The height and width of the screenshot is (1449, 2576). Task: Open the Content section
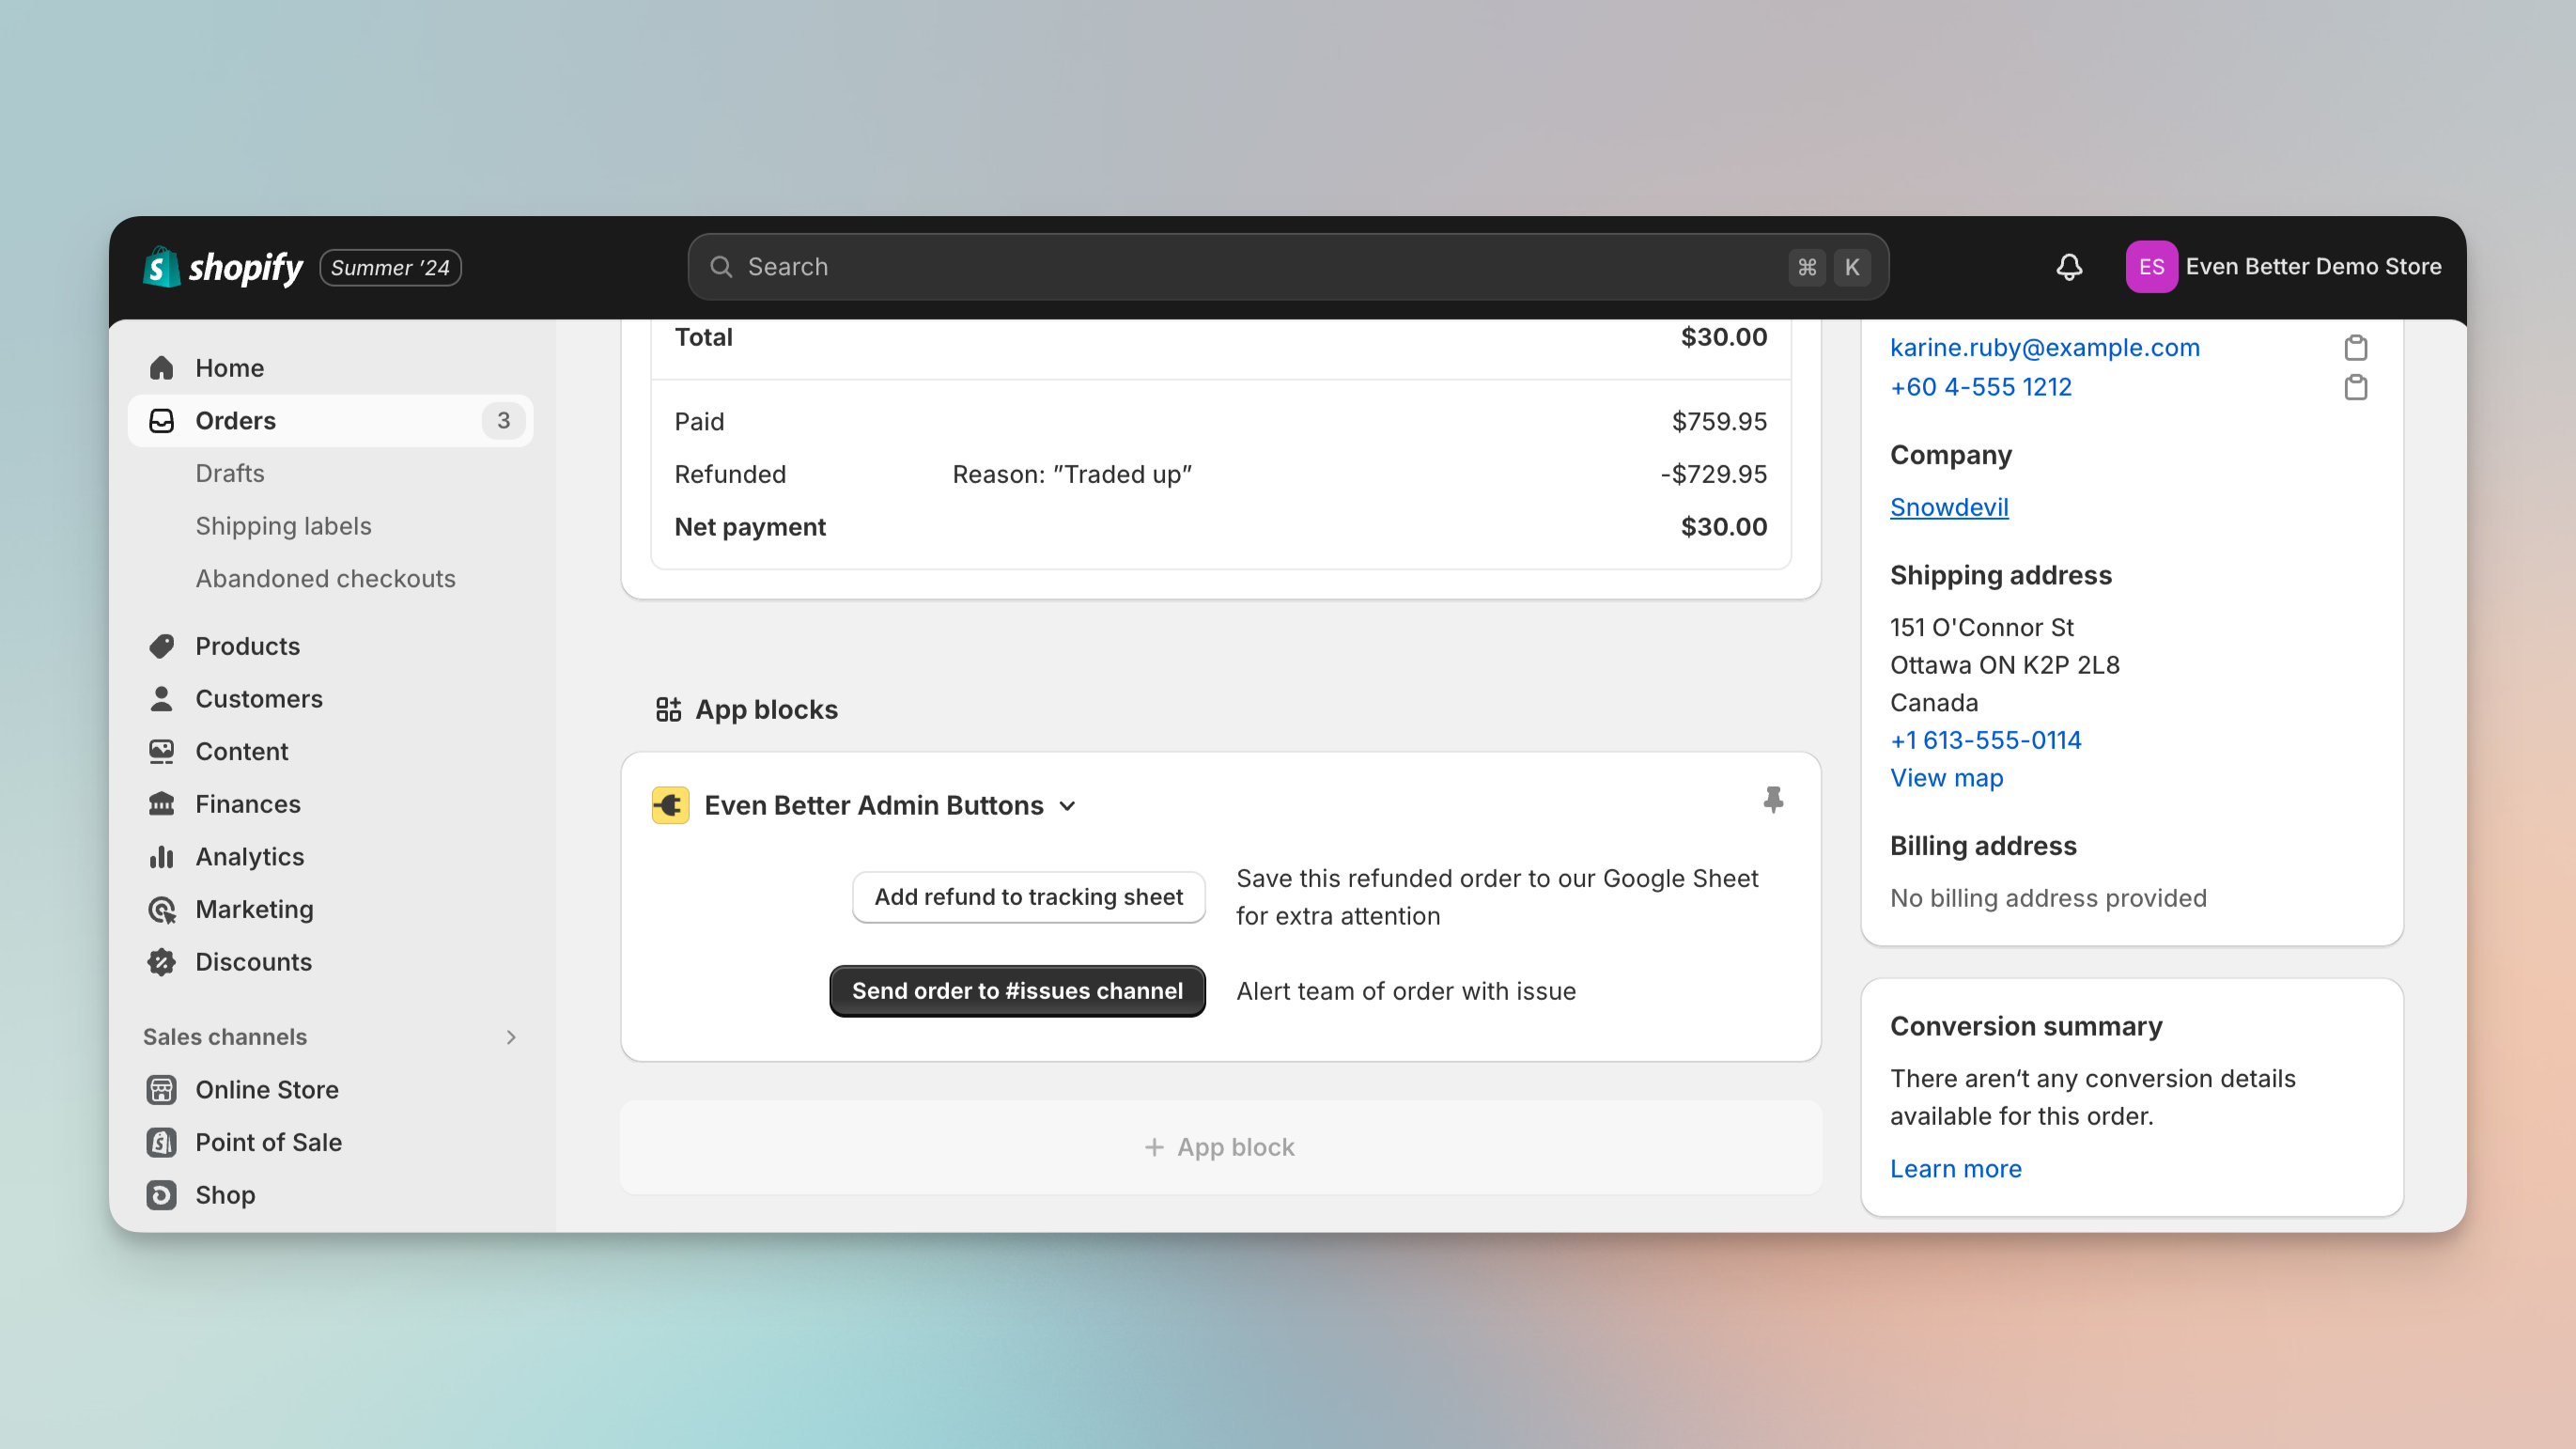click(330, 751)
